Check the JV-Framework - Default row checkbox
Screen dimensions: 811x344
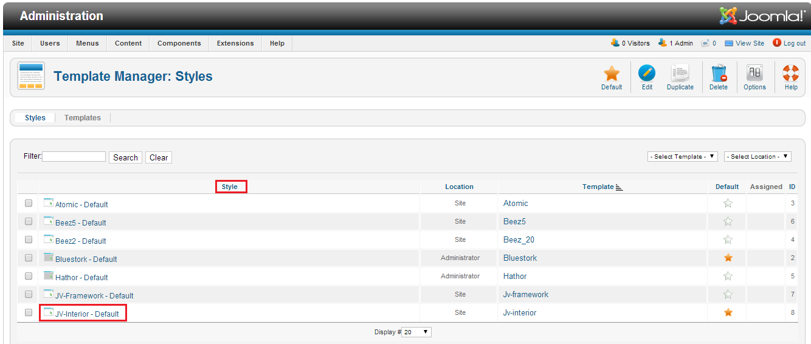point(29,295)
